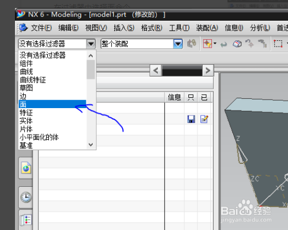Choose 实体 in the filter list
The height and width of the screenshot is (230, 288).
click(x=52, y=121)
